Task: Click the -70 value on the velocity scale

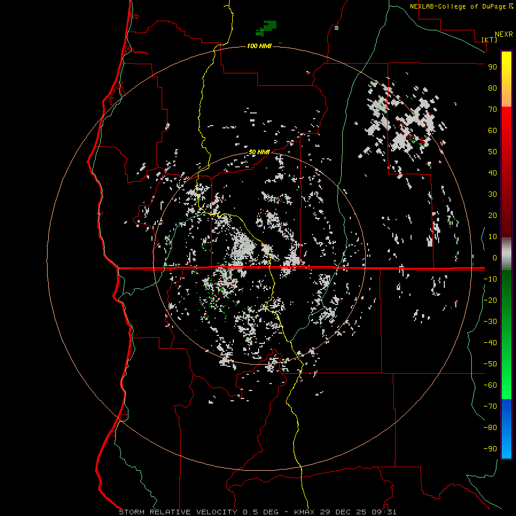Action: tap(490, 406)
